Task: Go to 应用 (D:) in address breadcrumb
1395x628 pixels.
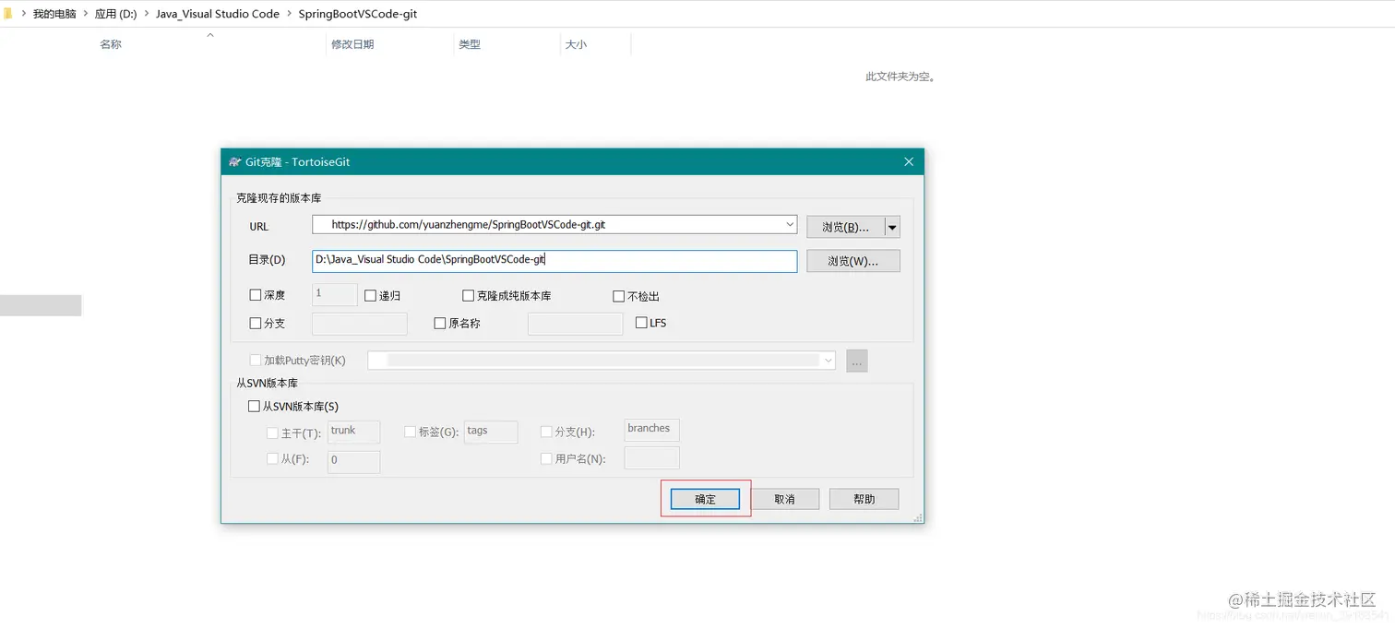Action: pos(116,14)
